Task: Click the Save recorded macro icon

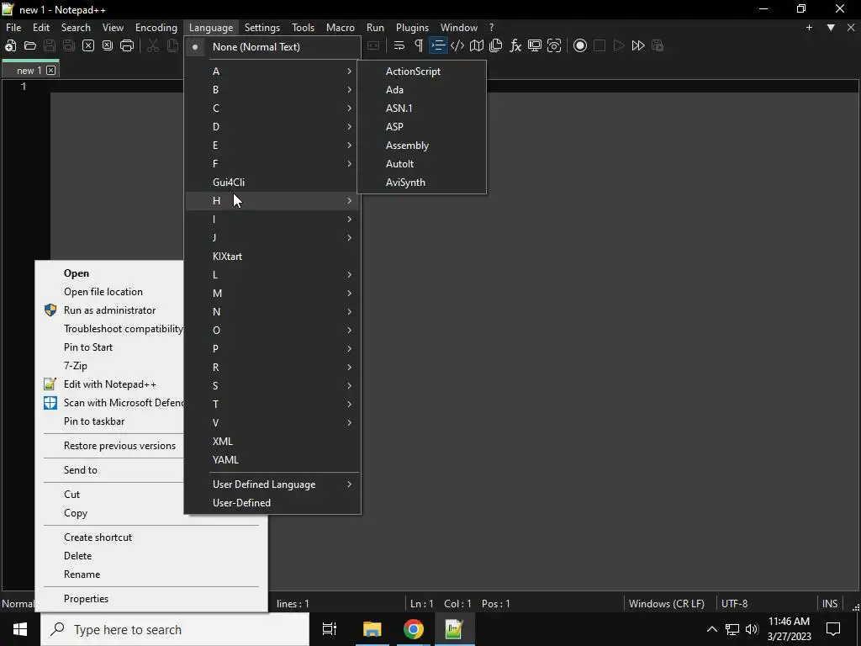Action: [x=658, y=45]
